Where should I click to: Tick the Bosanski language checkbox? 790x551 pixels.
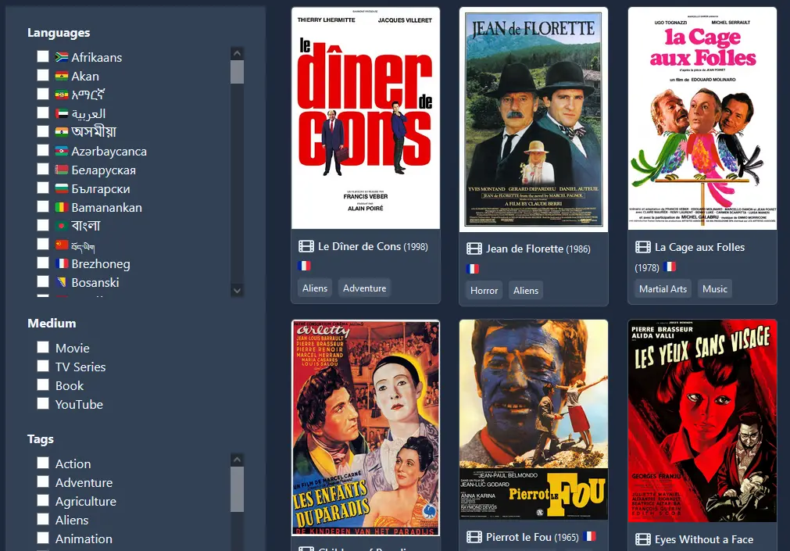[43, 281]
